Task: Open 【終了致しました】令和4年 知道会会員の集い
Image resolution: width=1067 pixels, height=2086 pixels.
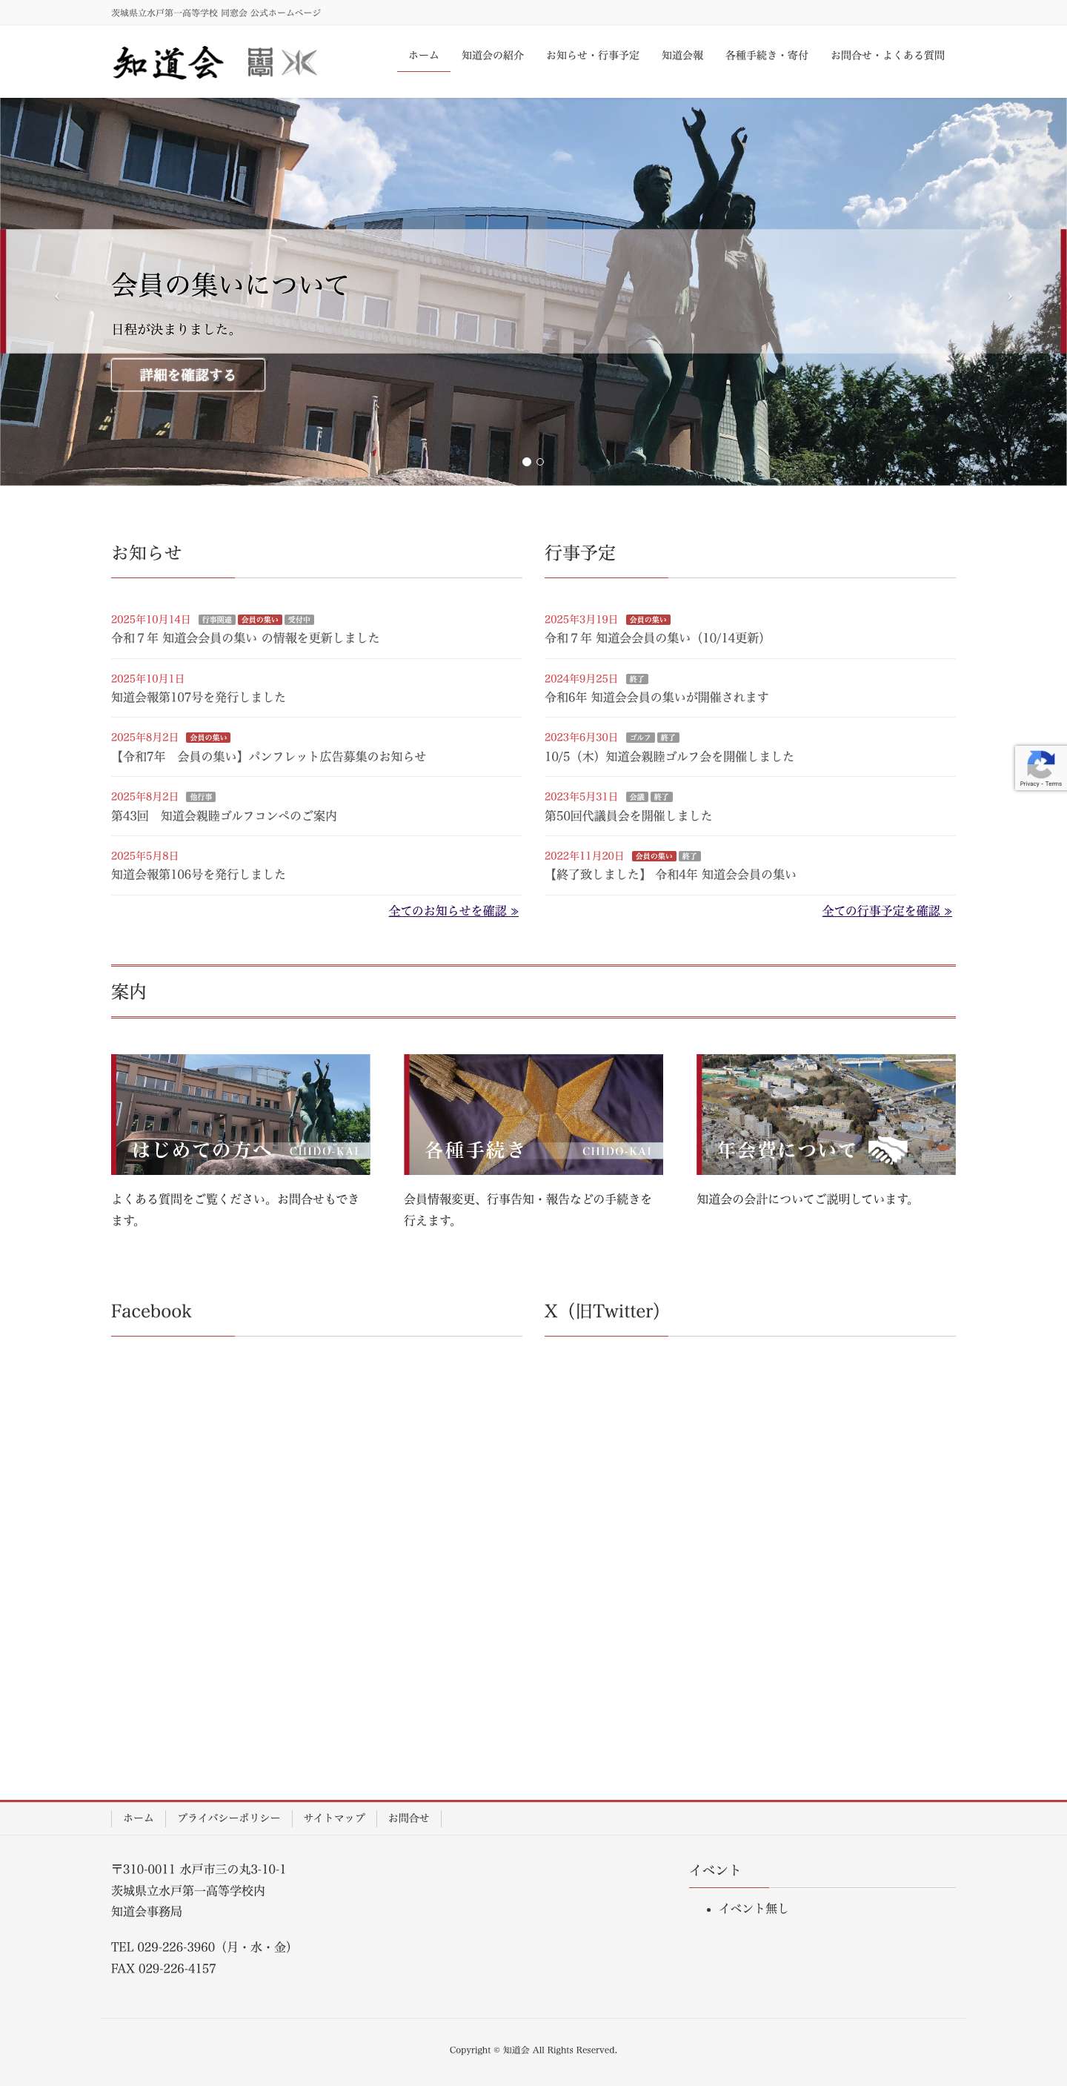Action: point(671,875)
